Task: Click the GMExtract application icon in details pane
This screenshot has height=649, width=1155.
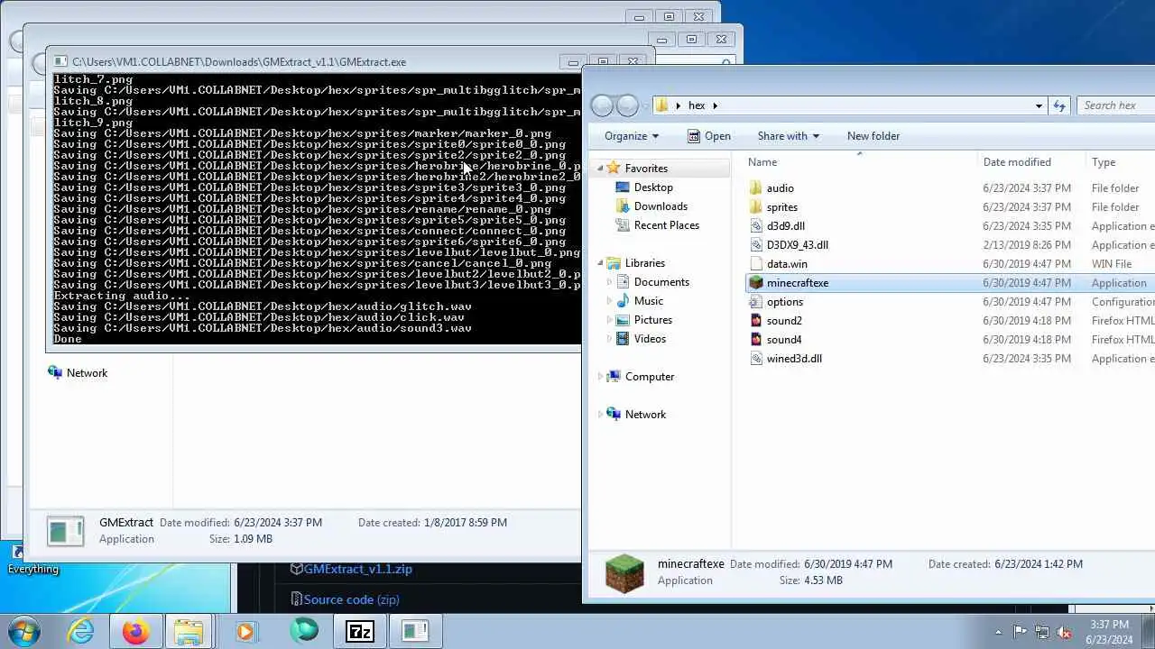Action: point(66,531)
